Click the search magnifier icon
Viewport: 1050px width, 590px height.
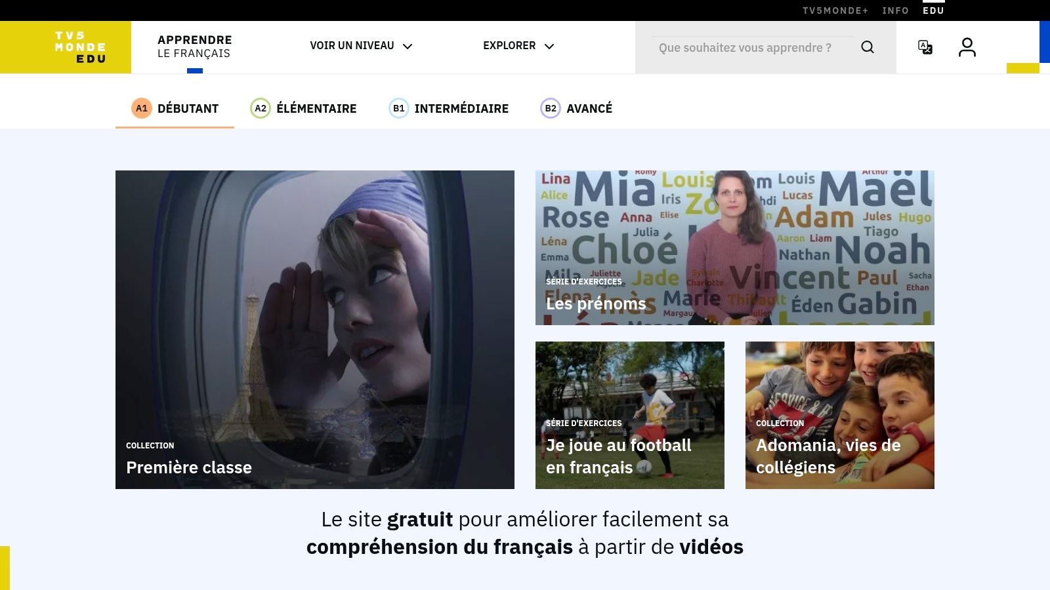[x=868, y=47]
